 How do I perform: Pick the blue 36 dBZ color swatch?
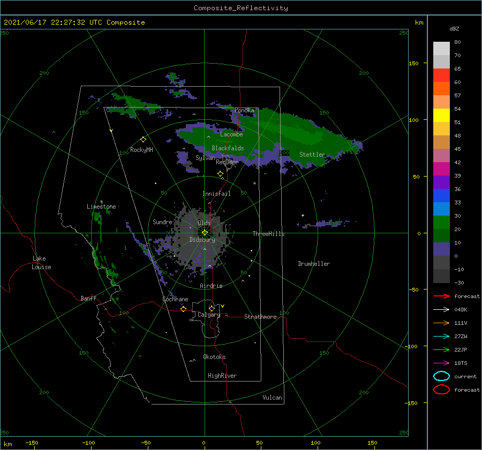pos(441,196)
